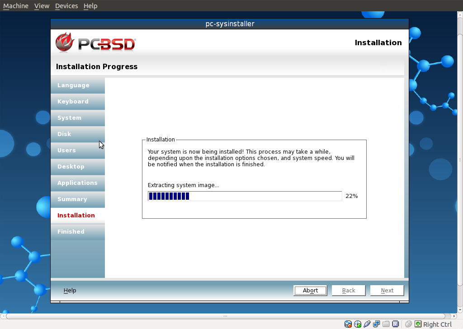Screen dimensions: 463x329
Task: Click the hard disk activity status icon
Action: [x=348, y=324]
